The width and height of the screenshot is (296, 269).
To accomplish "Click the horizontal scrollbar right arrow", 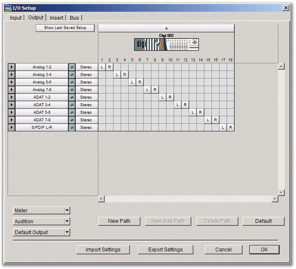I will tap(275, 198).
